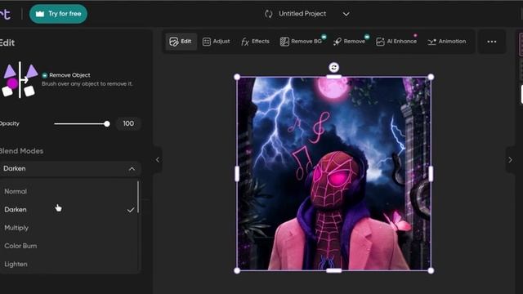
Task: Click the bottom edge handle of image
Action: tap(334, 270)
